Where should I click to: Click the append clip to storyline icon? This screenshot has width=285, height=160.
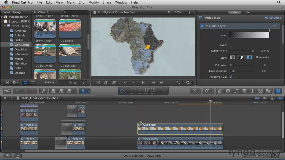click(69, 91)
